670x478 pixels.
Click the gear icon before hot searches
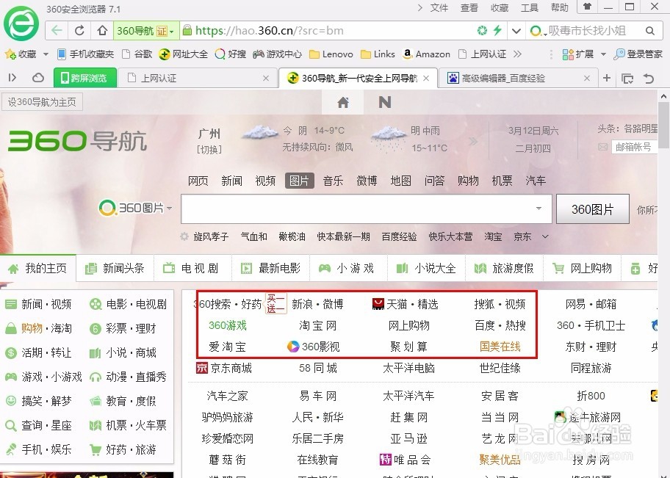click(x=184, y=236)
